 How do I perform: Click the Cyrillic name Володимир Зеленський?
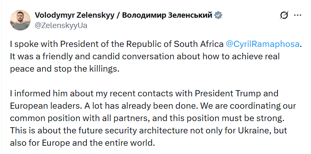click(167, 15)
